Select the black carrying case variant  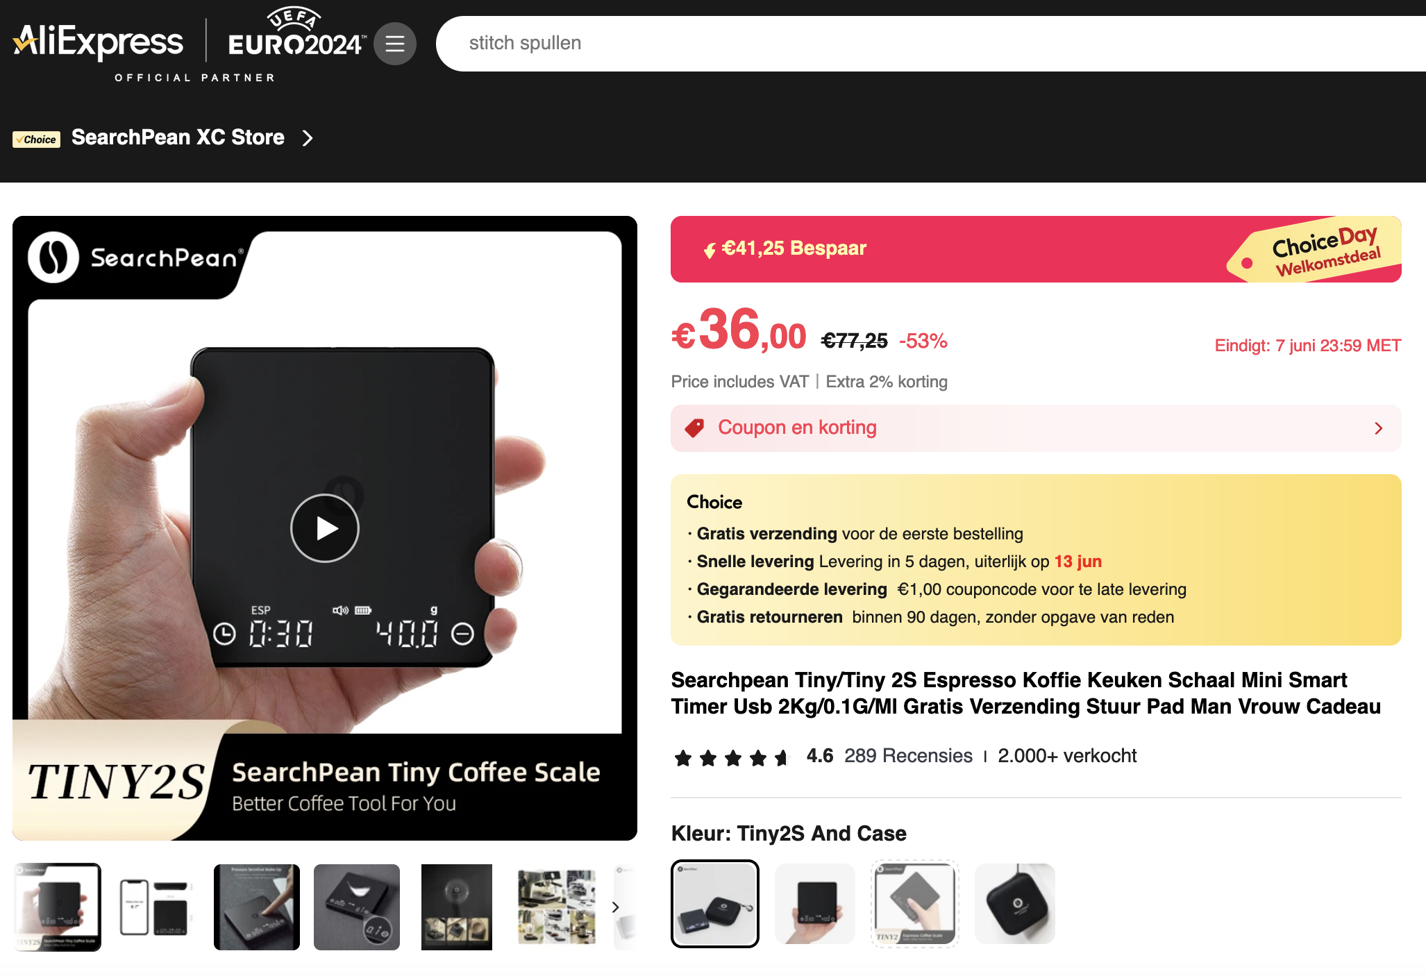[1015, 904]
